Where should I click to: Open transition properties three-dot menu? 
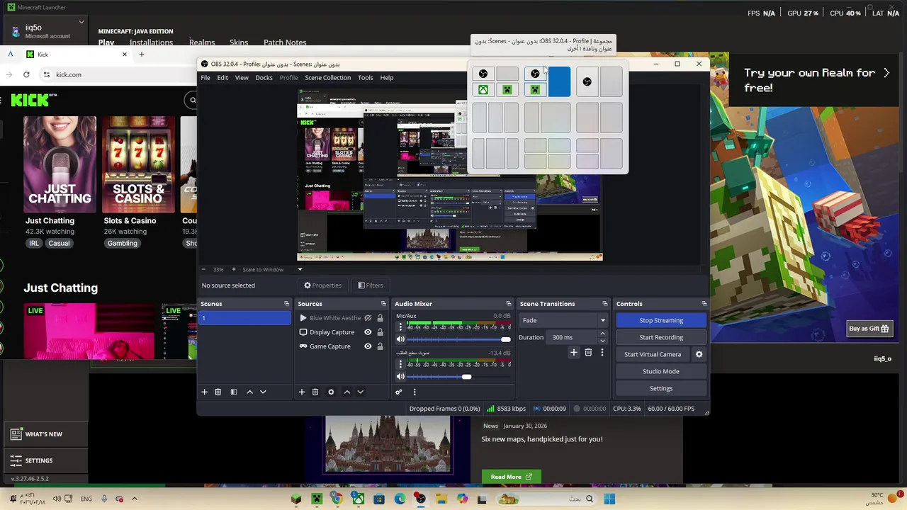602,352
